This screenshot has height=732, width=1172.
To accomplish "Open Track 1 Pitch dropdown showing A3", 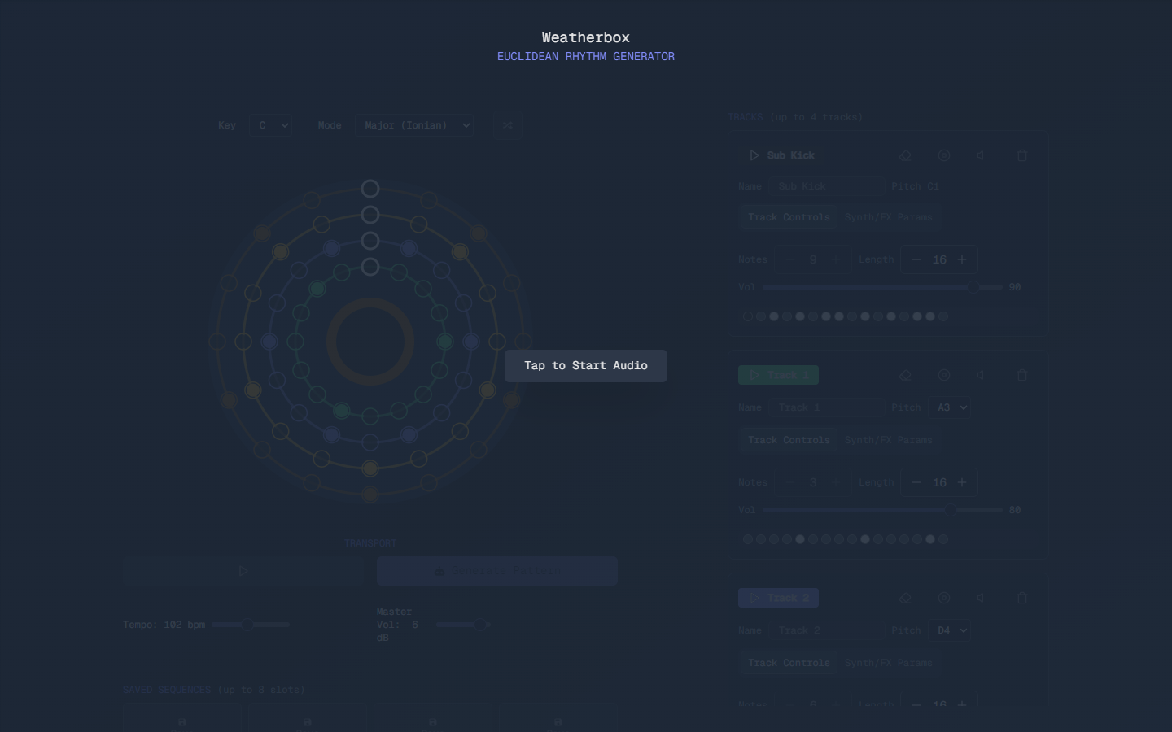I will coord(950,407).
